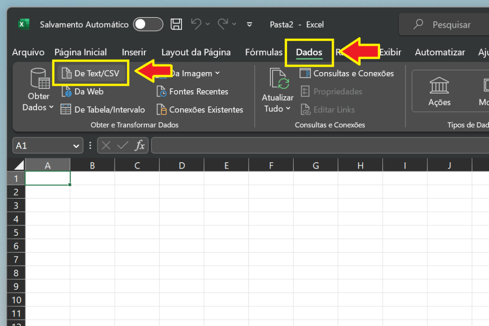This screenshot has width=489, height=326.
Task: Open the Arquivo menu
Action: [28, 52]
